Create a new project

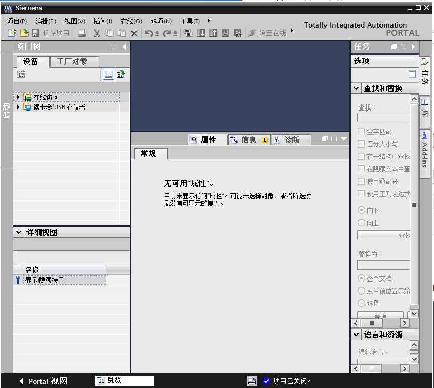click(x=12, y=33)
